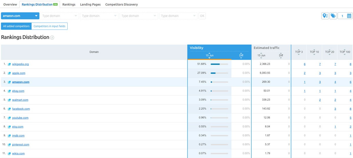Screen dimensions: 353x158
Task: Expand the amazon.com domain dropdown
Action: click(20, 16)
